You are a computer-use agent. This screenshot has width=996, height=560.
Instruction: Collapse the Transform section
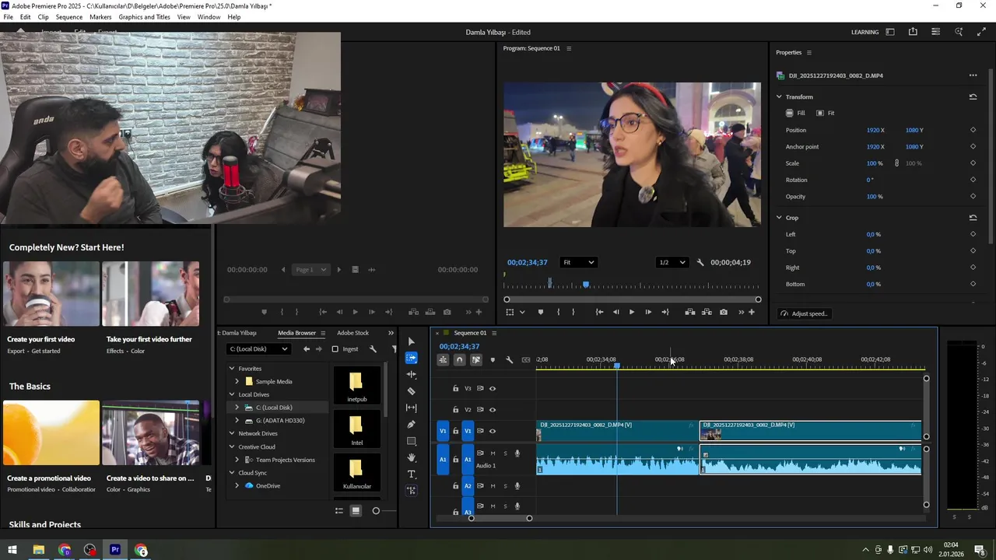click(x=779, y=97)
